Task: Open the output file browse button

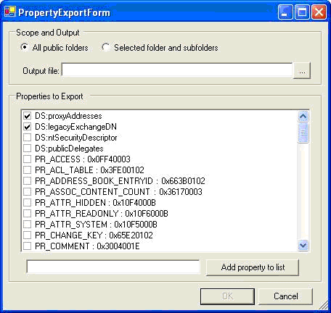Action: 302,70
